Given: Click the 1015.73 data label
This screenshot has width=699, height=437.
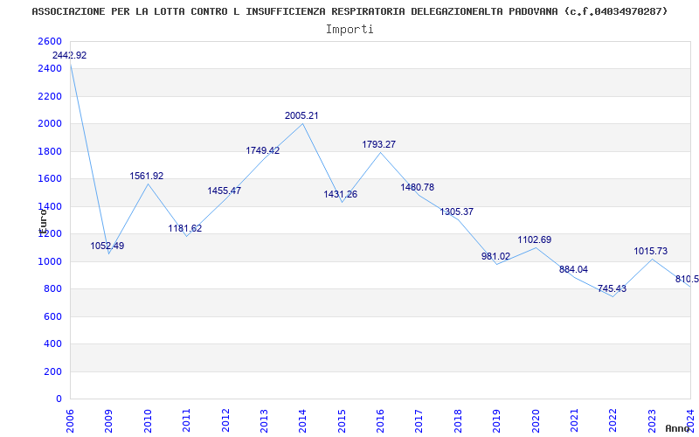Looking at the screenshot, I should [x=651, y=251].
